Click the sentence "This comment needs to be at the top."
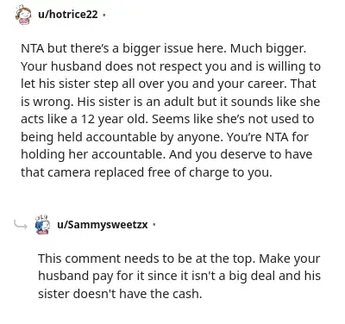 coord(147,259)
